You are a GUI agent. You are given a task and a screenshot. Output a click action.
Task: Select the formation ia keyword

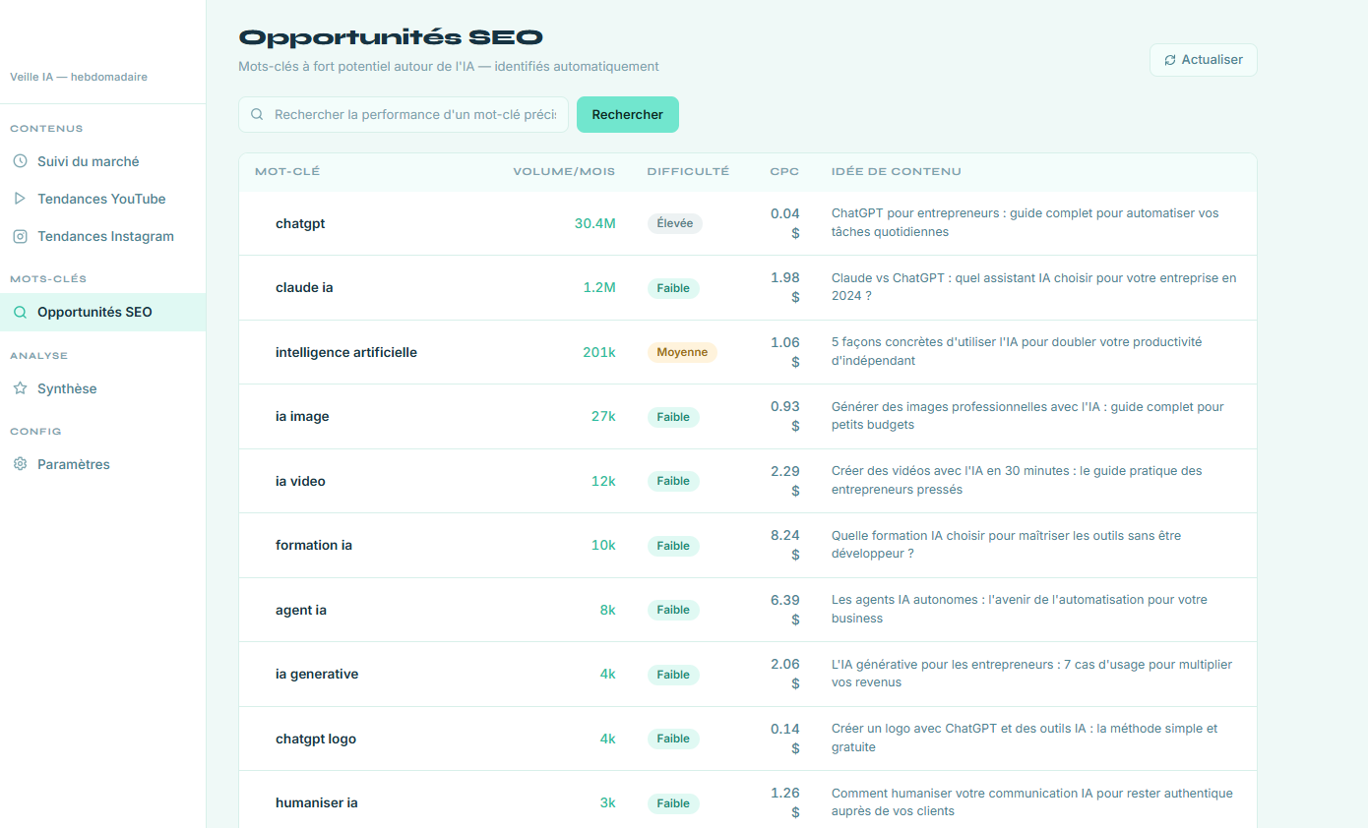pyautogui.click(x=314, y=546)
